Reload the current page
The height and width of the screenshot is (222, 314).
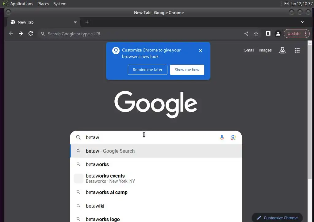[x=31, y=34]
